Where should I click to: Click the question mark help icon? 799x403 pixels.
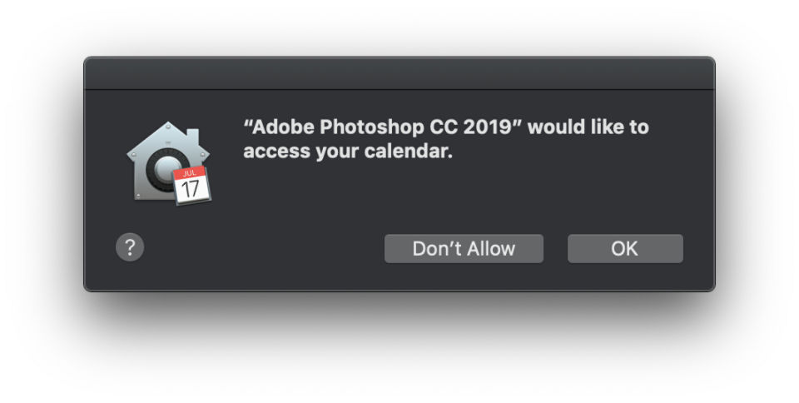click(130, 247)
